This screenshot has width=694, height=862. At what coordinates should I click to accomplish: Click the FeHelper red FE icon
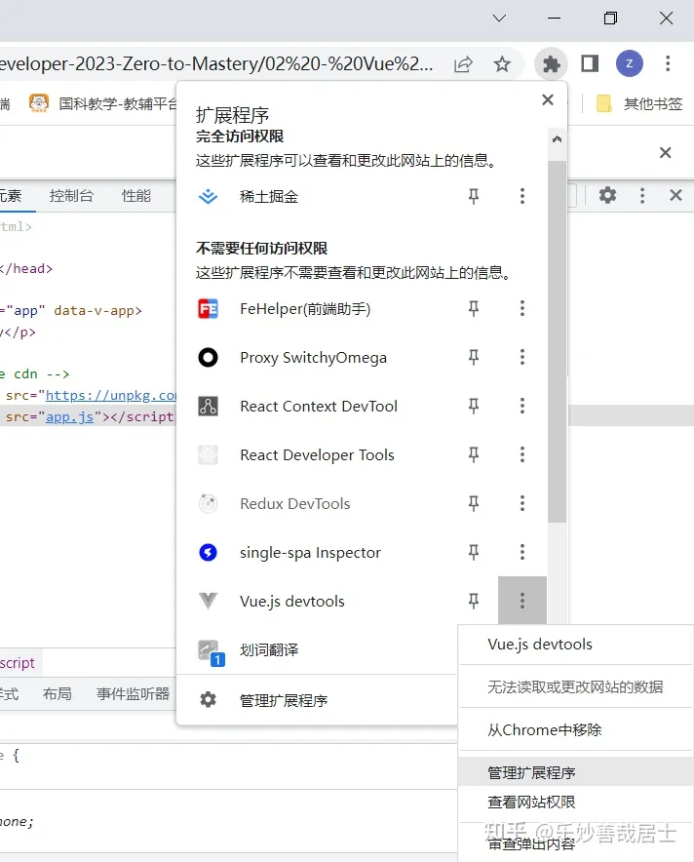pos(208,308)
